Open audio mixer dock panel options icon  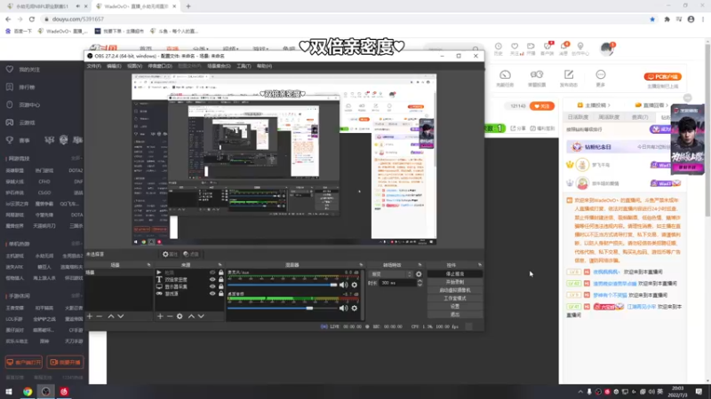click(x=361, y=265)
